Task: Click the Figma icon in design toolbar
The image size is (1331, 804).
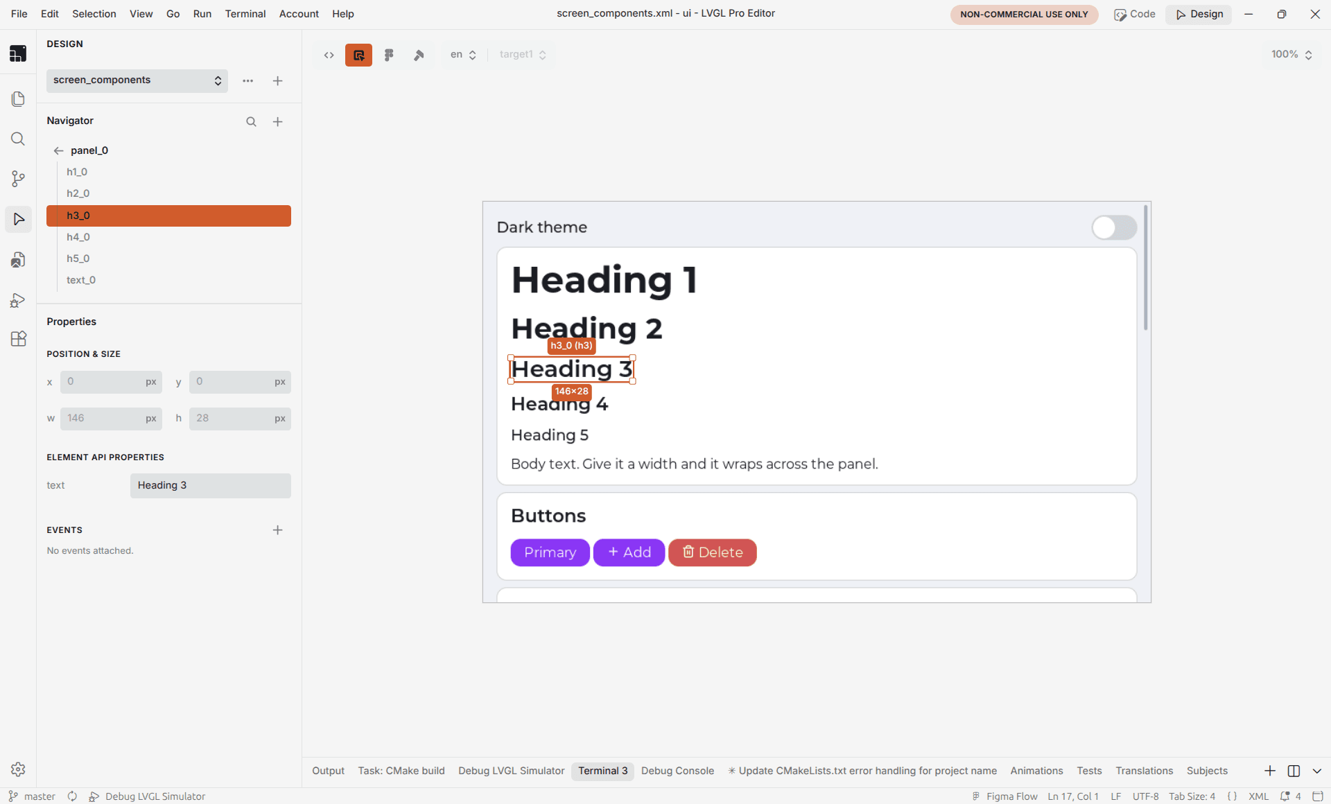Action: tap(389, 55)
